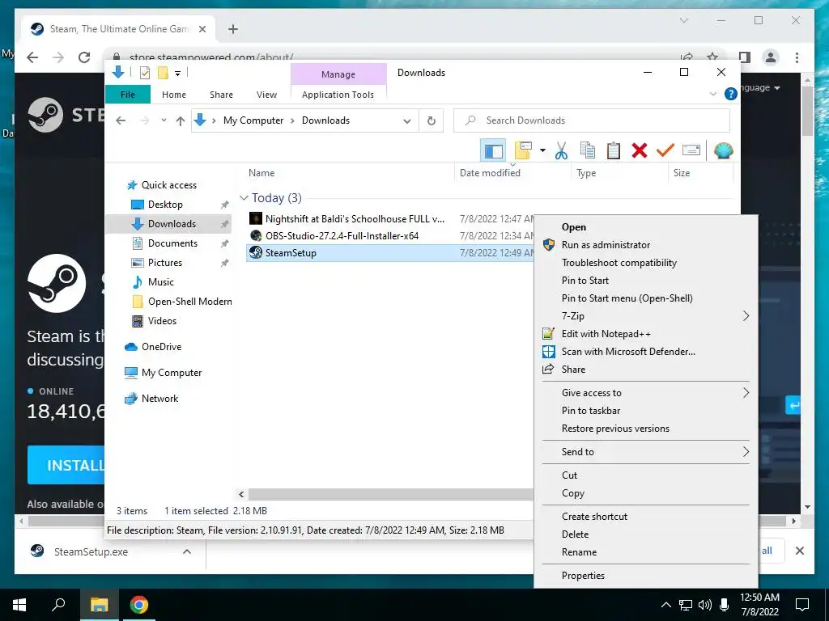Viewport: 829px width, 621px height.
Task: Expand the 7-Zip submenu
Action: click(746, 316)
